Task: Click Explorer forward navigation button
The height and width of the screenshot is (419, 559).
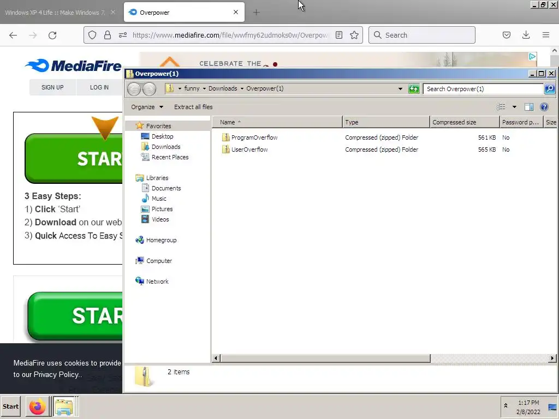Action: click(149, 89)
